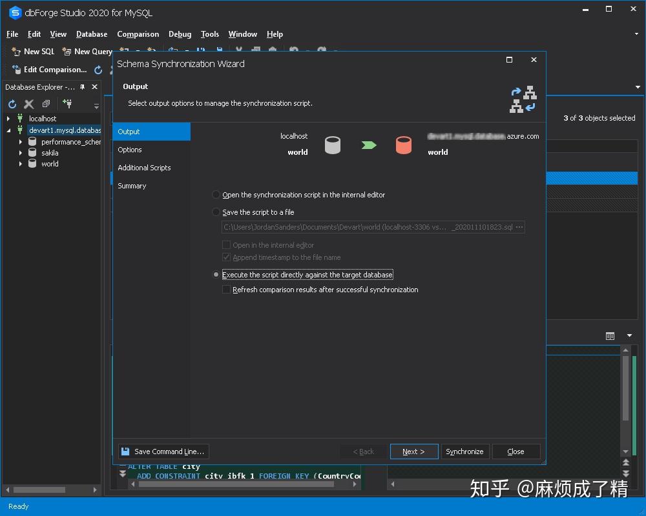Expand the localhost server node
The width and height of the screenshot is (646, 516).
coord(8,118)
